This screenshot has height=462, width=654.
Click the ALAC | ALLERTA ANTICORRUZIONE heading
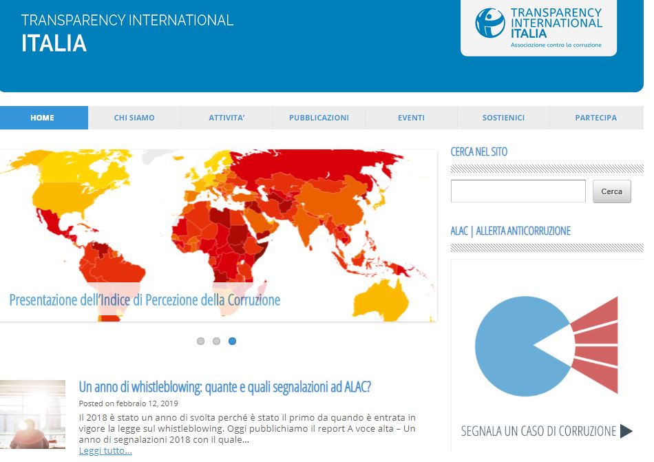tap(511, 231)
